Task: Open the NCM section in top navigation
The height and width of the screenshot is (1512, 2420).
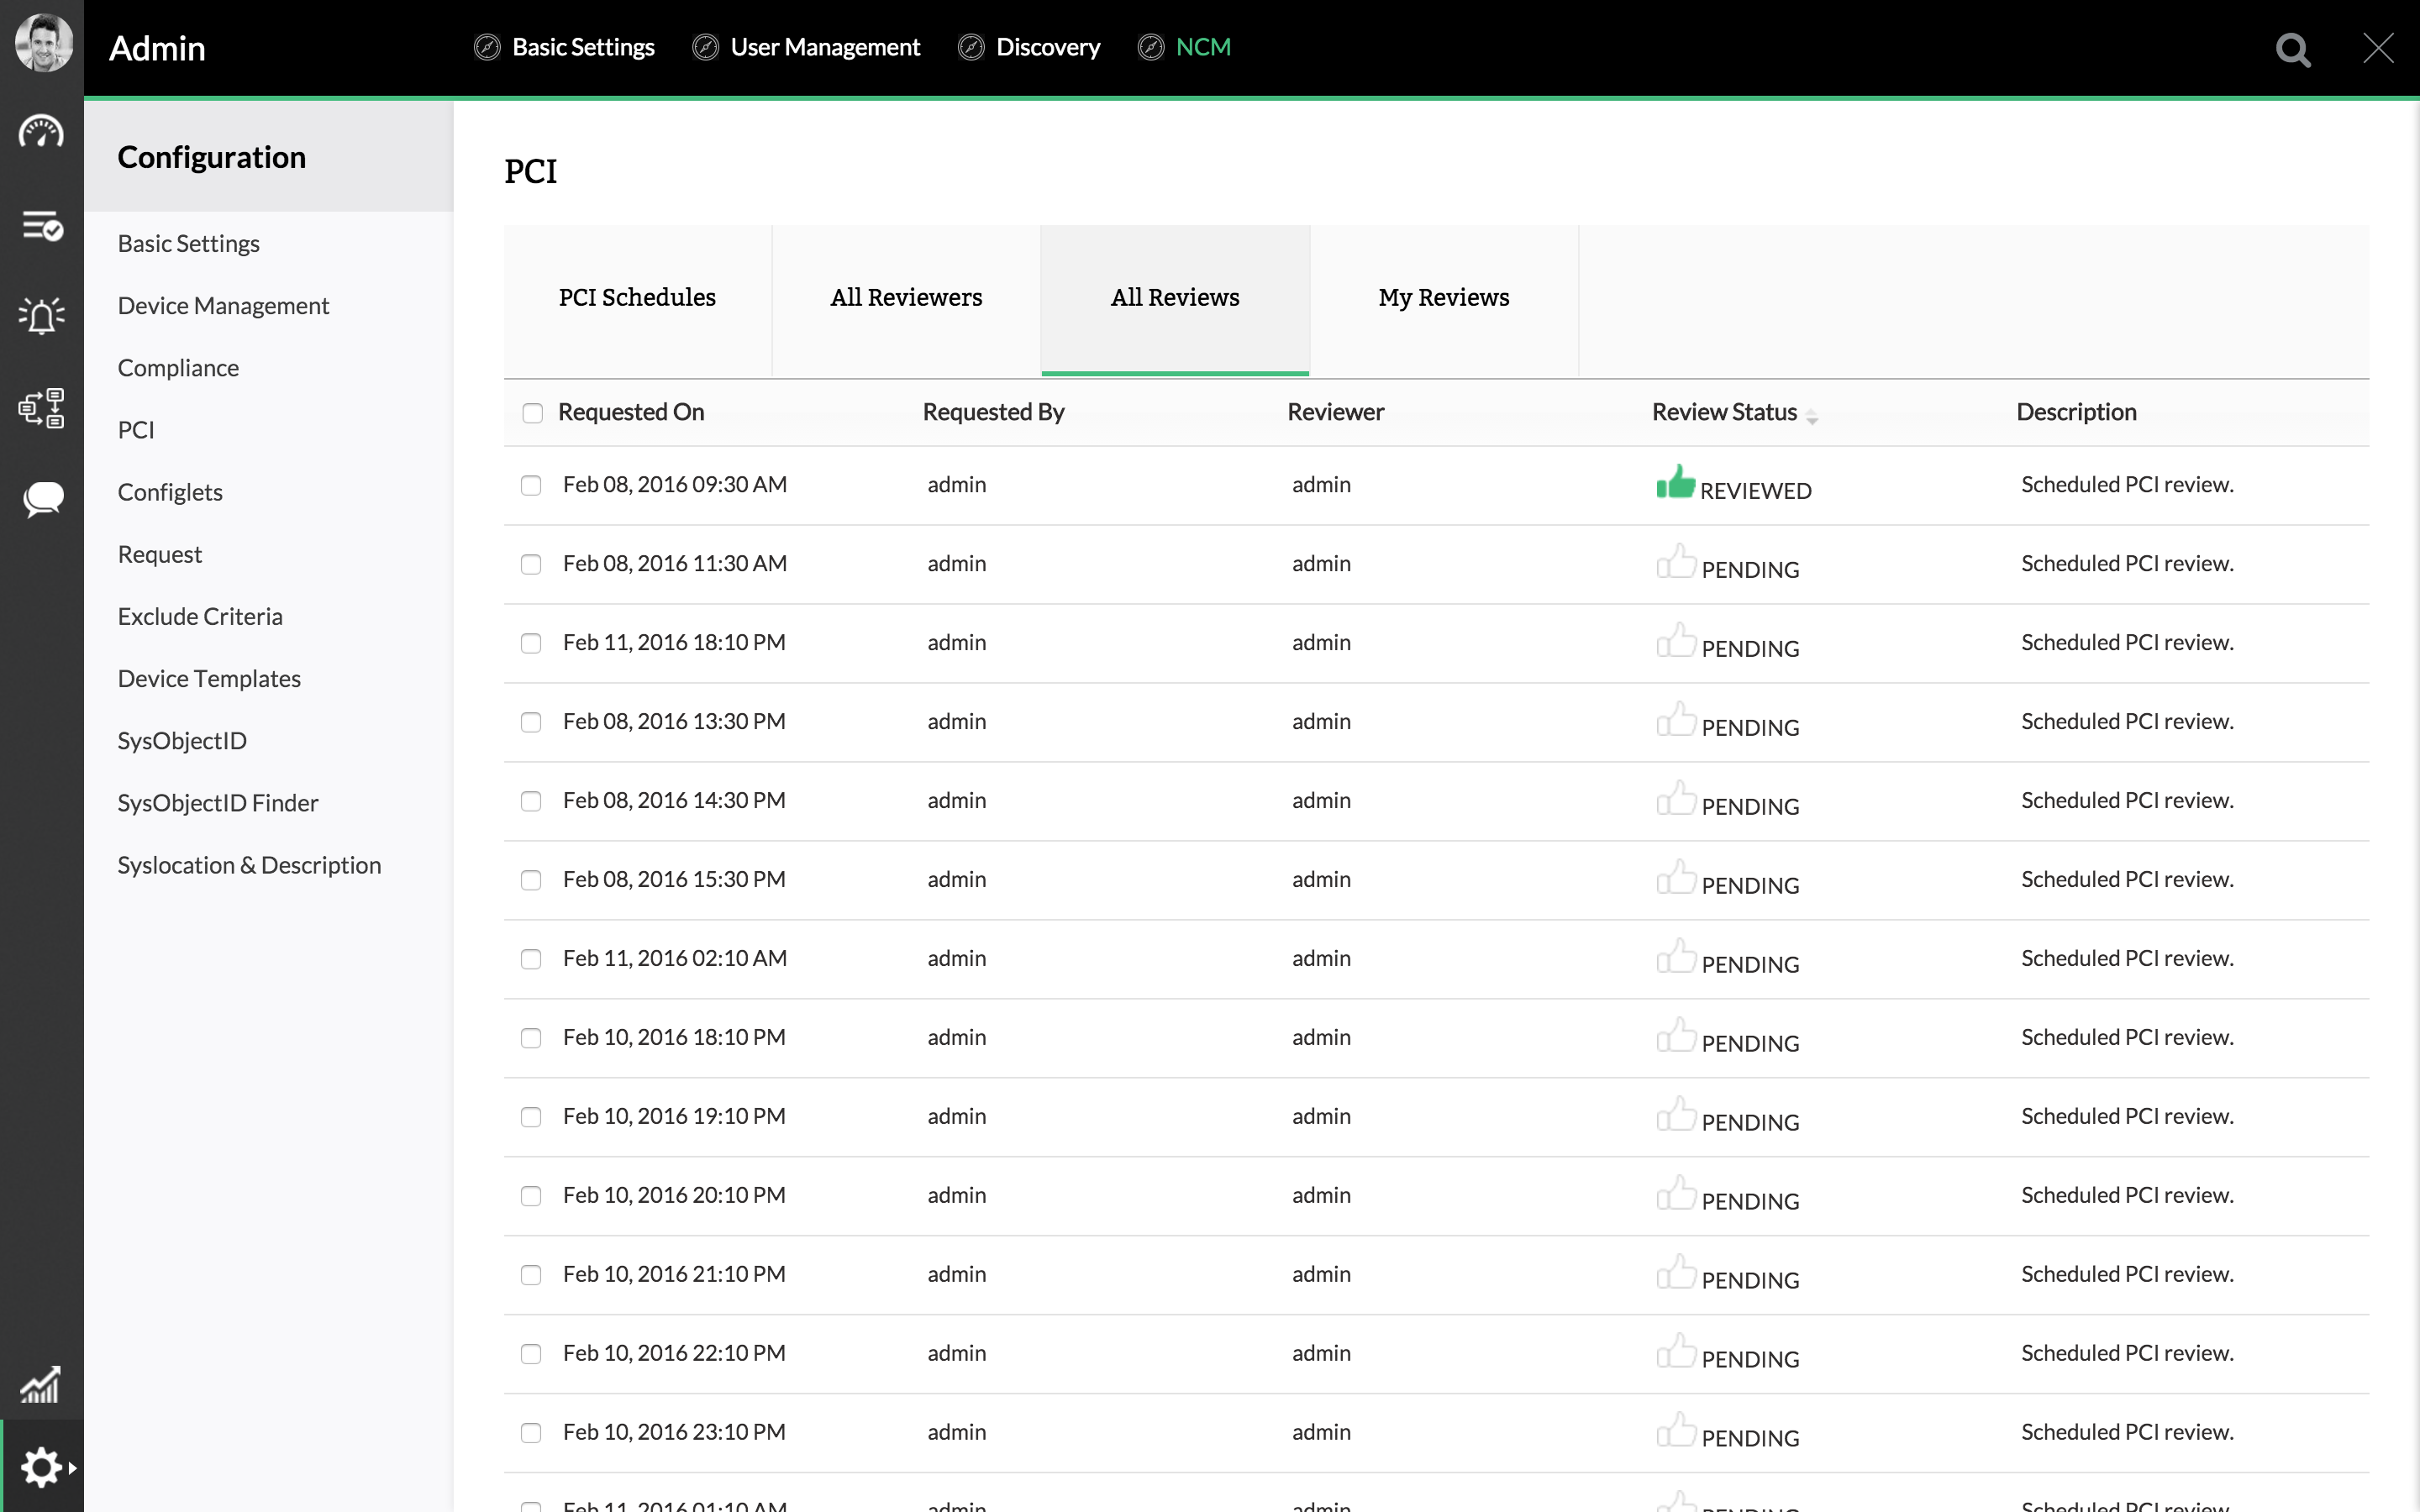Action: [x=1202, y=47]
